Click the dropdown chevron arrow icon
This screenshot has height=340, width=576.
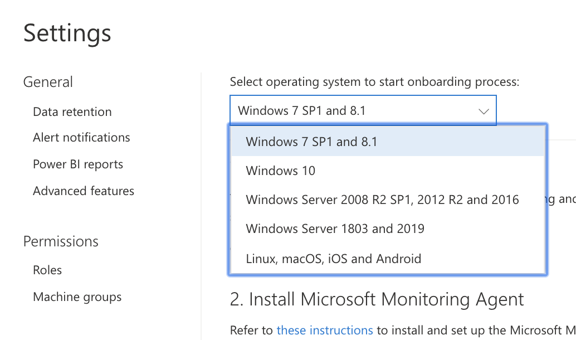tap(483, 111)
